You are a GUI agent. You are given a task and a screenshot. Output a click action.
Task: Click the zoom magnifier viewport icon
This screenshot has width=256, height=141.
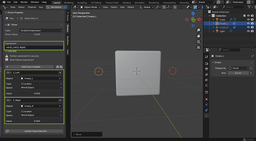198,30
